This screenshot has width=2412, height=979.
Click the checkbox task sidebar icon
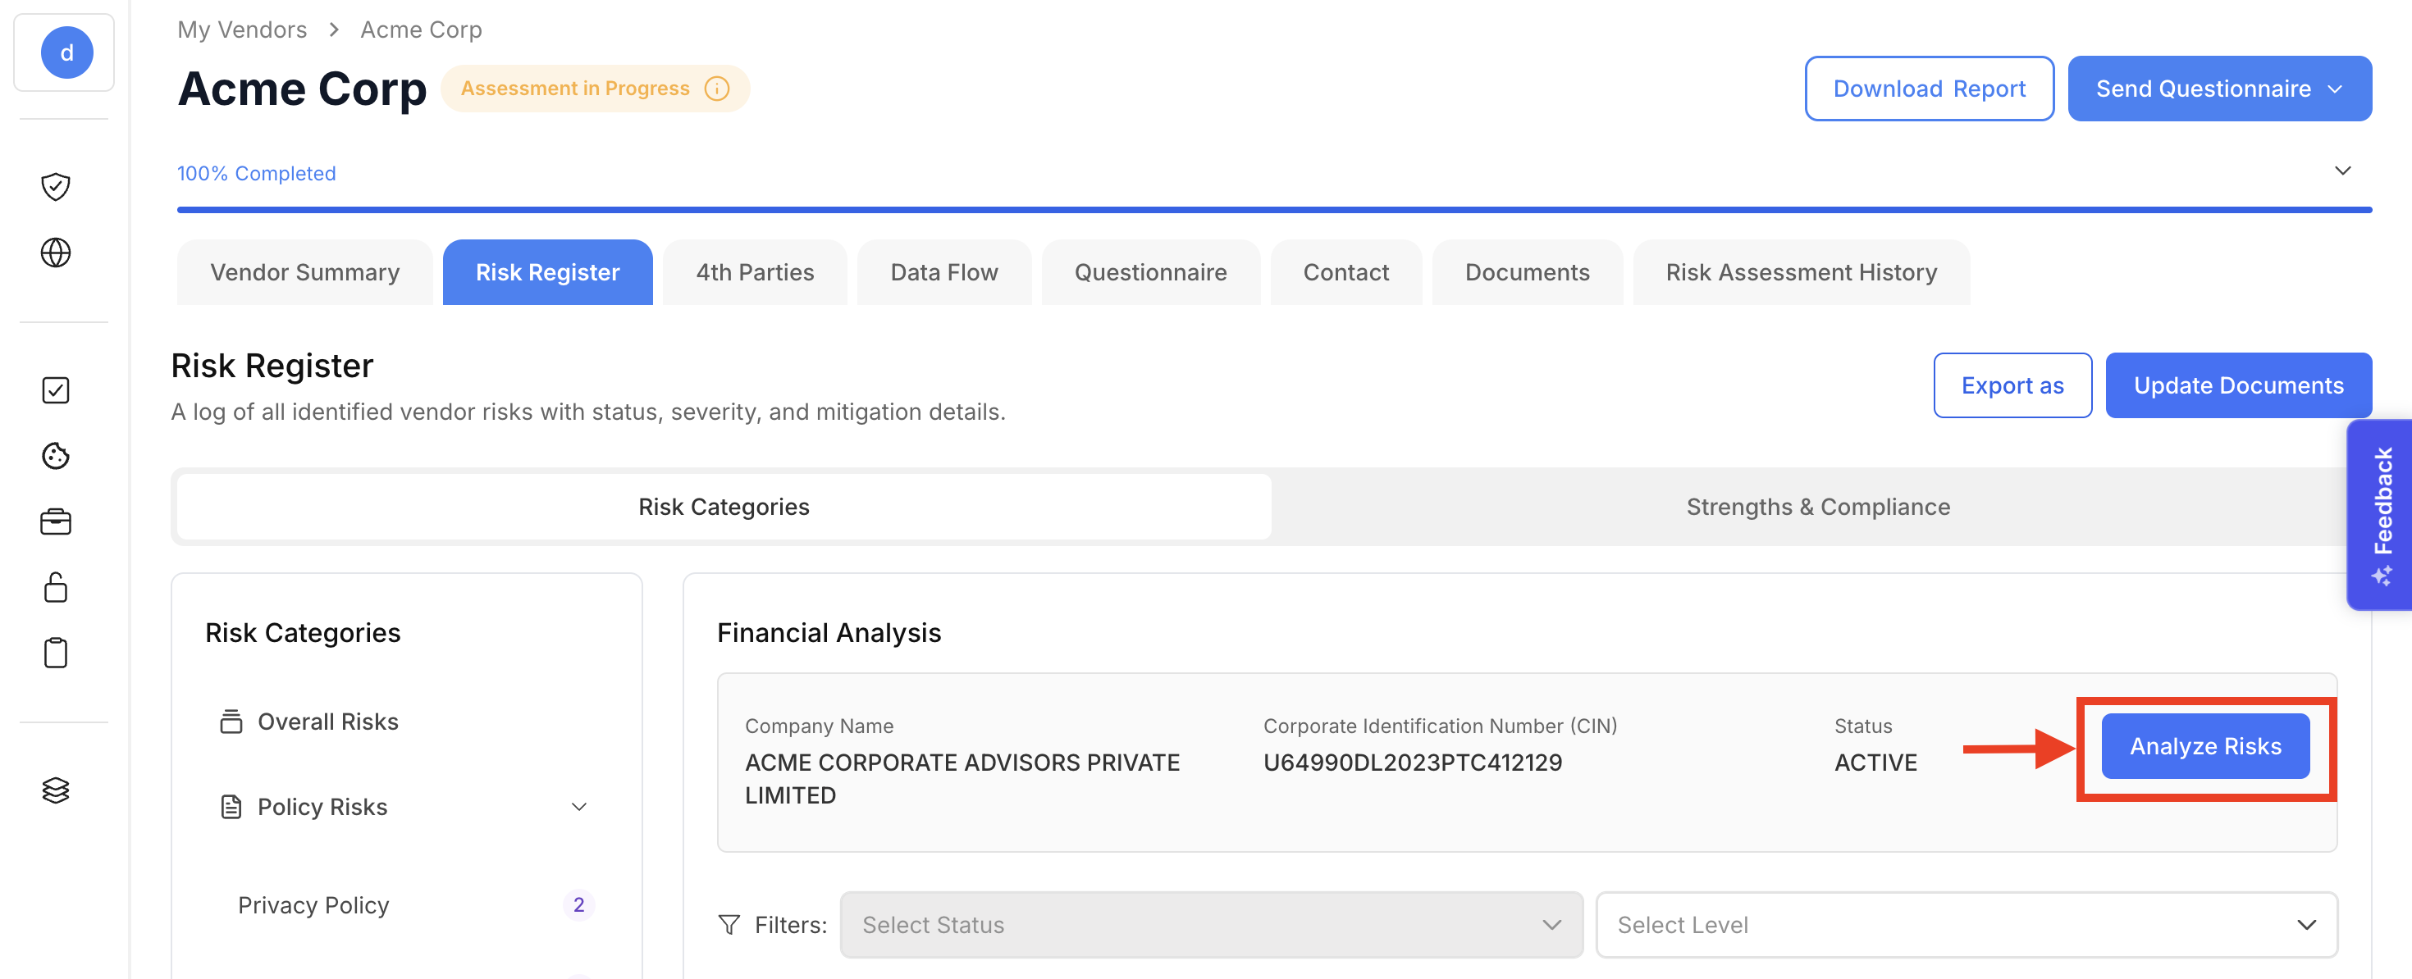(x=55, y=389)
